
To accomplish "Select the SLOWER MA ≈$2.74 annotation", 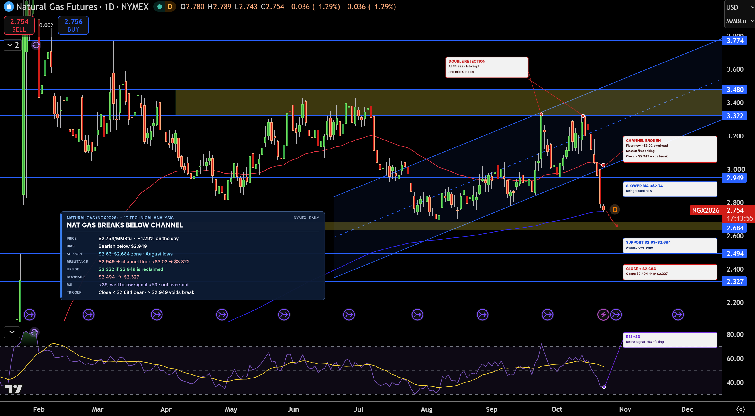I will point(670,189).
